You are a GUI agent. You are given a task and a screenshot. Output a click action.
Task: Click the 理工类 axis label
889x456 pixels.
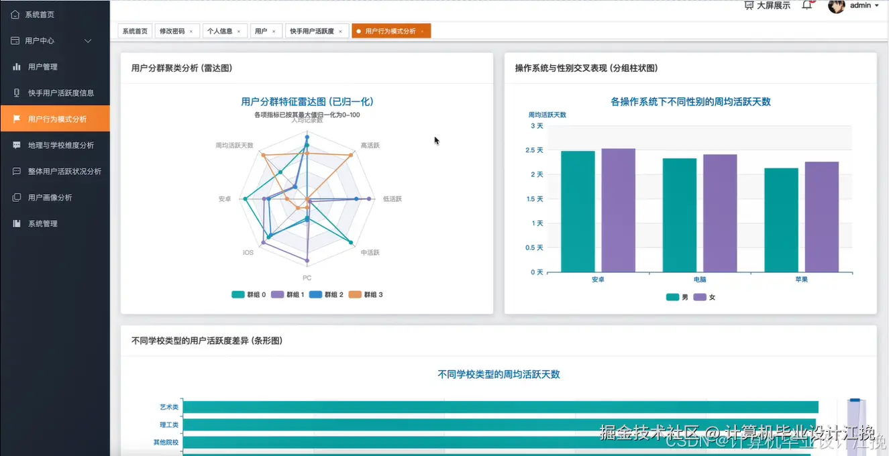(x=169, y=424)
